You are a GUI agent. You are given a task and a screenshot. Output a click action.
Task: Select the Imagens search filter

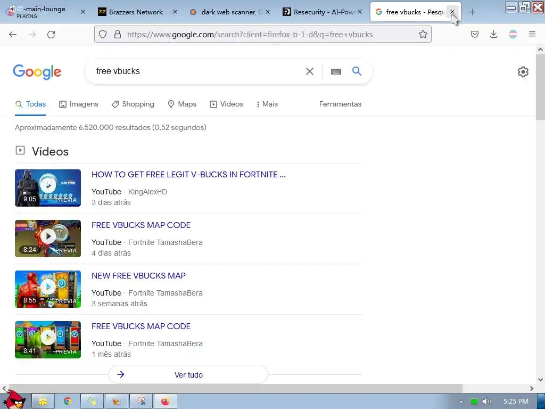[79, 104]
